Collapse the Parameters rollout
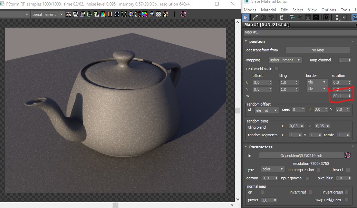357x208 pixels. pyautogui.click(x=246, y=147)
